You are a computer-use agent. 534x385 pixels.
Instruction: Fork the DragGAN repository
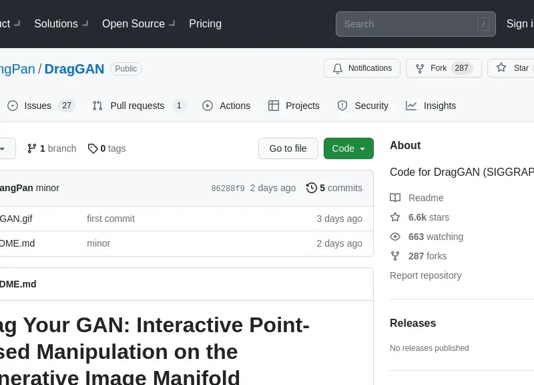point(443,68)
